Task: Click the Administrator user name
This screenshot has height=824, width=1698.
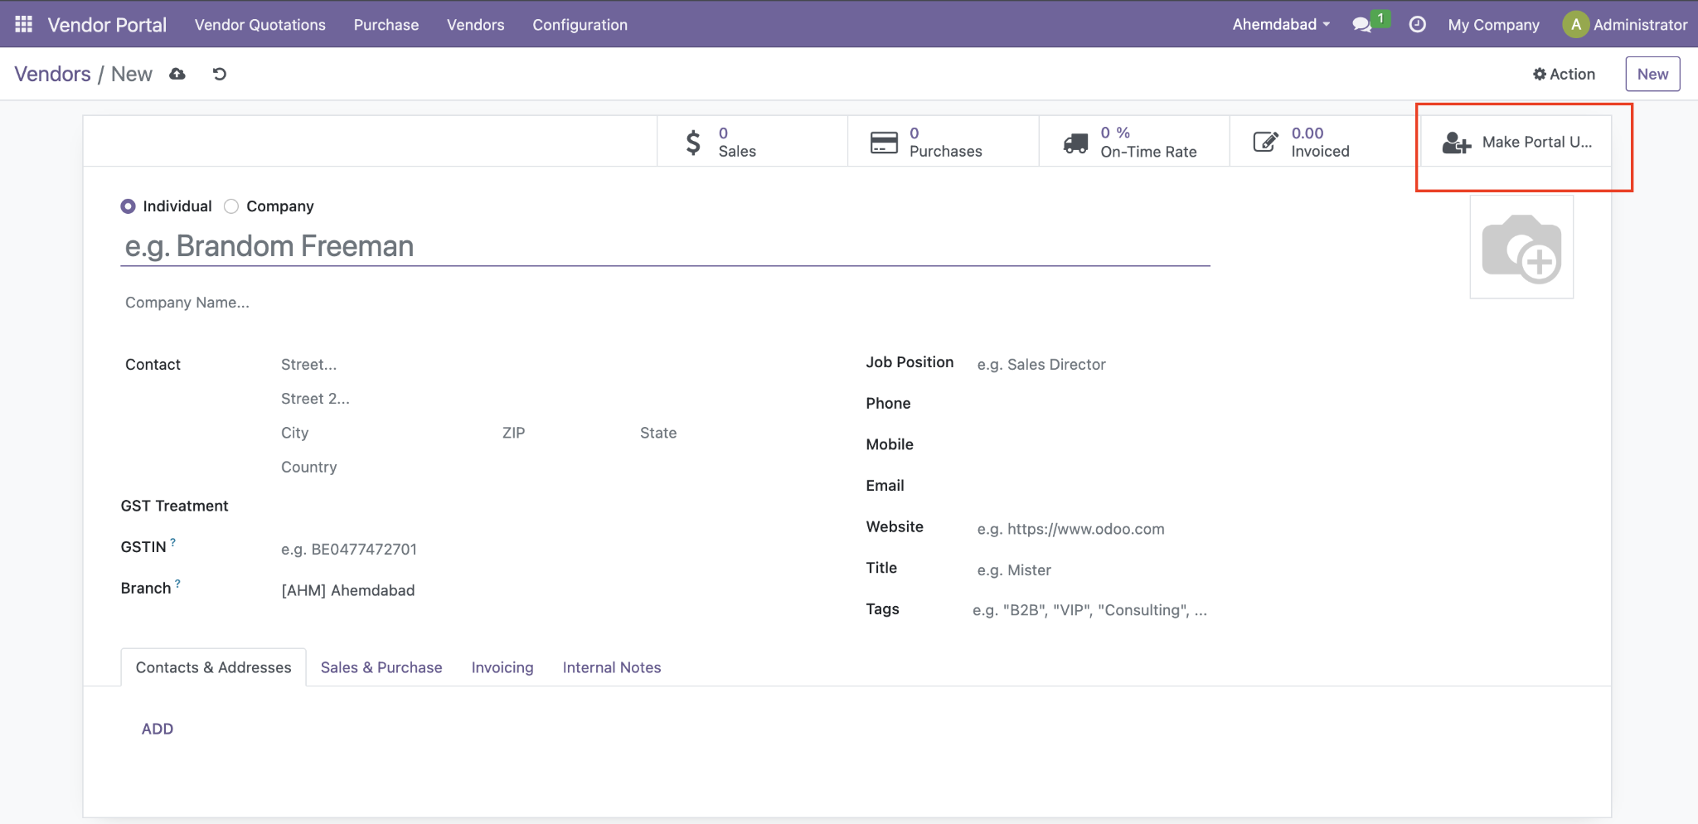Action: pyautogui.click(x=1640, y=25)
